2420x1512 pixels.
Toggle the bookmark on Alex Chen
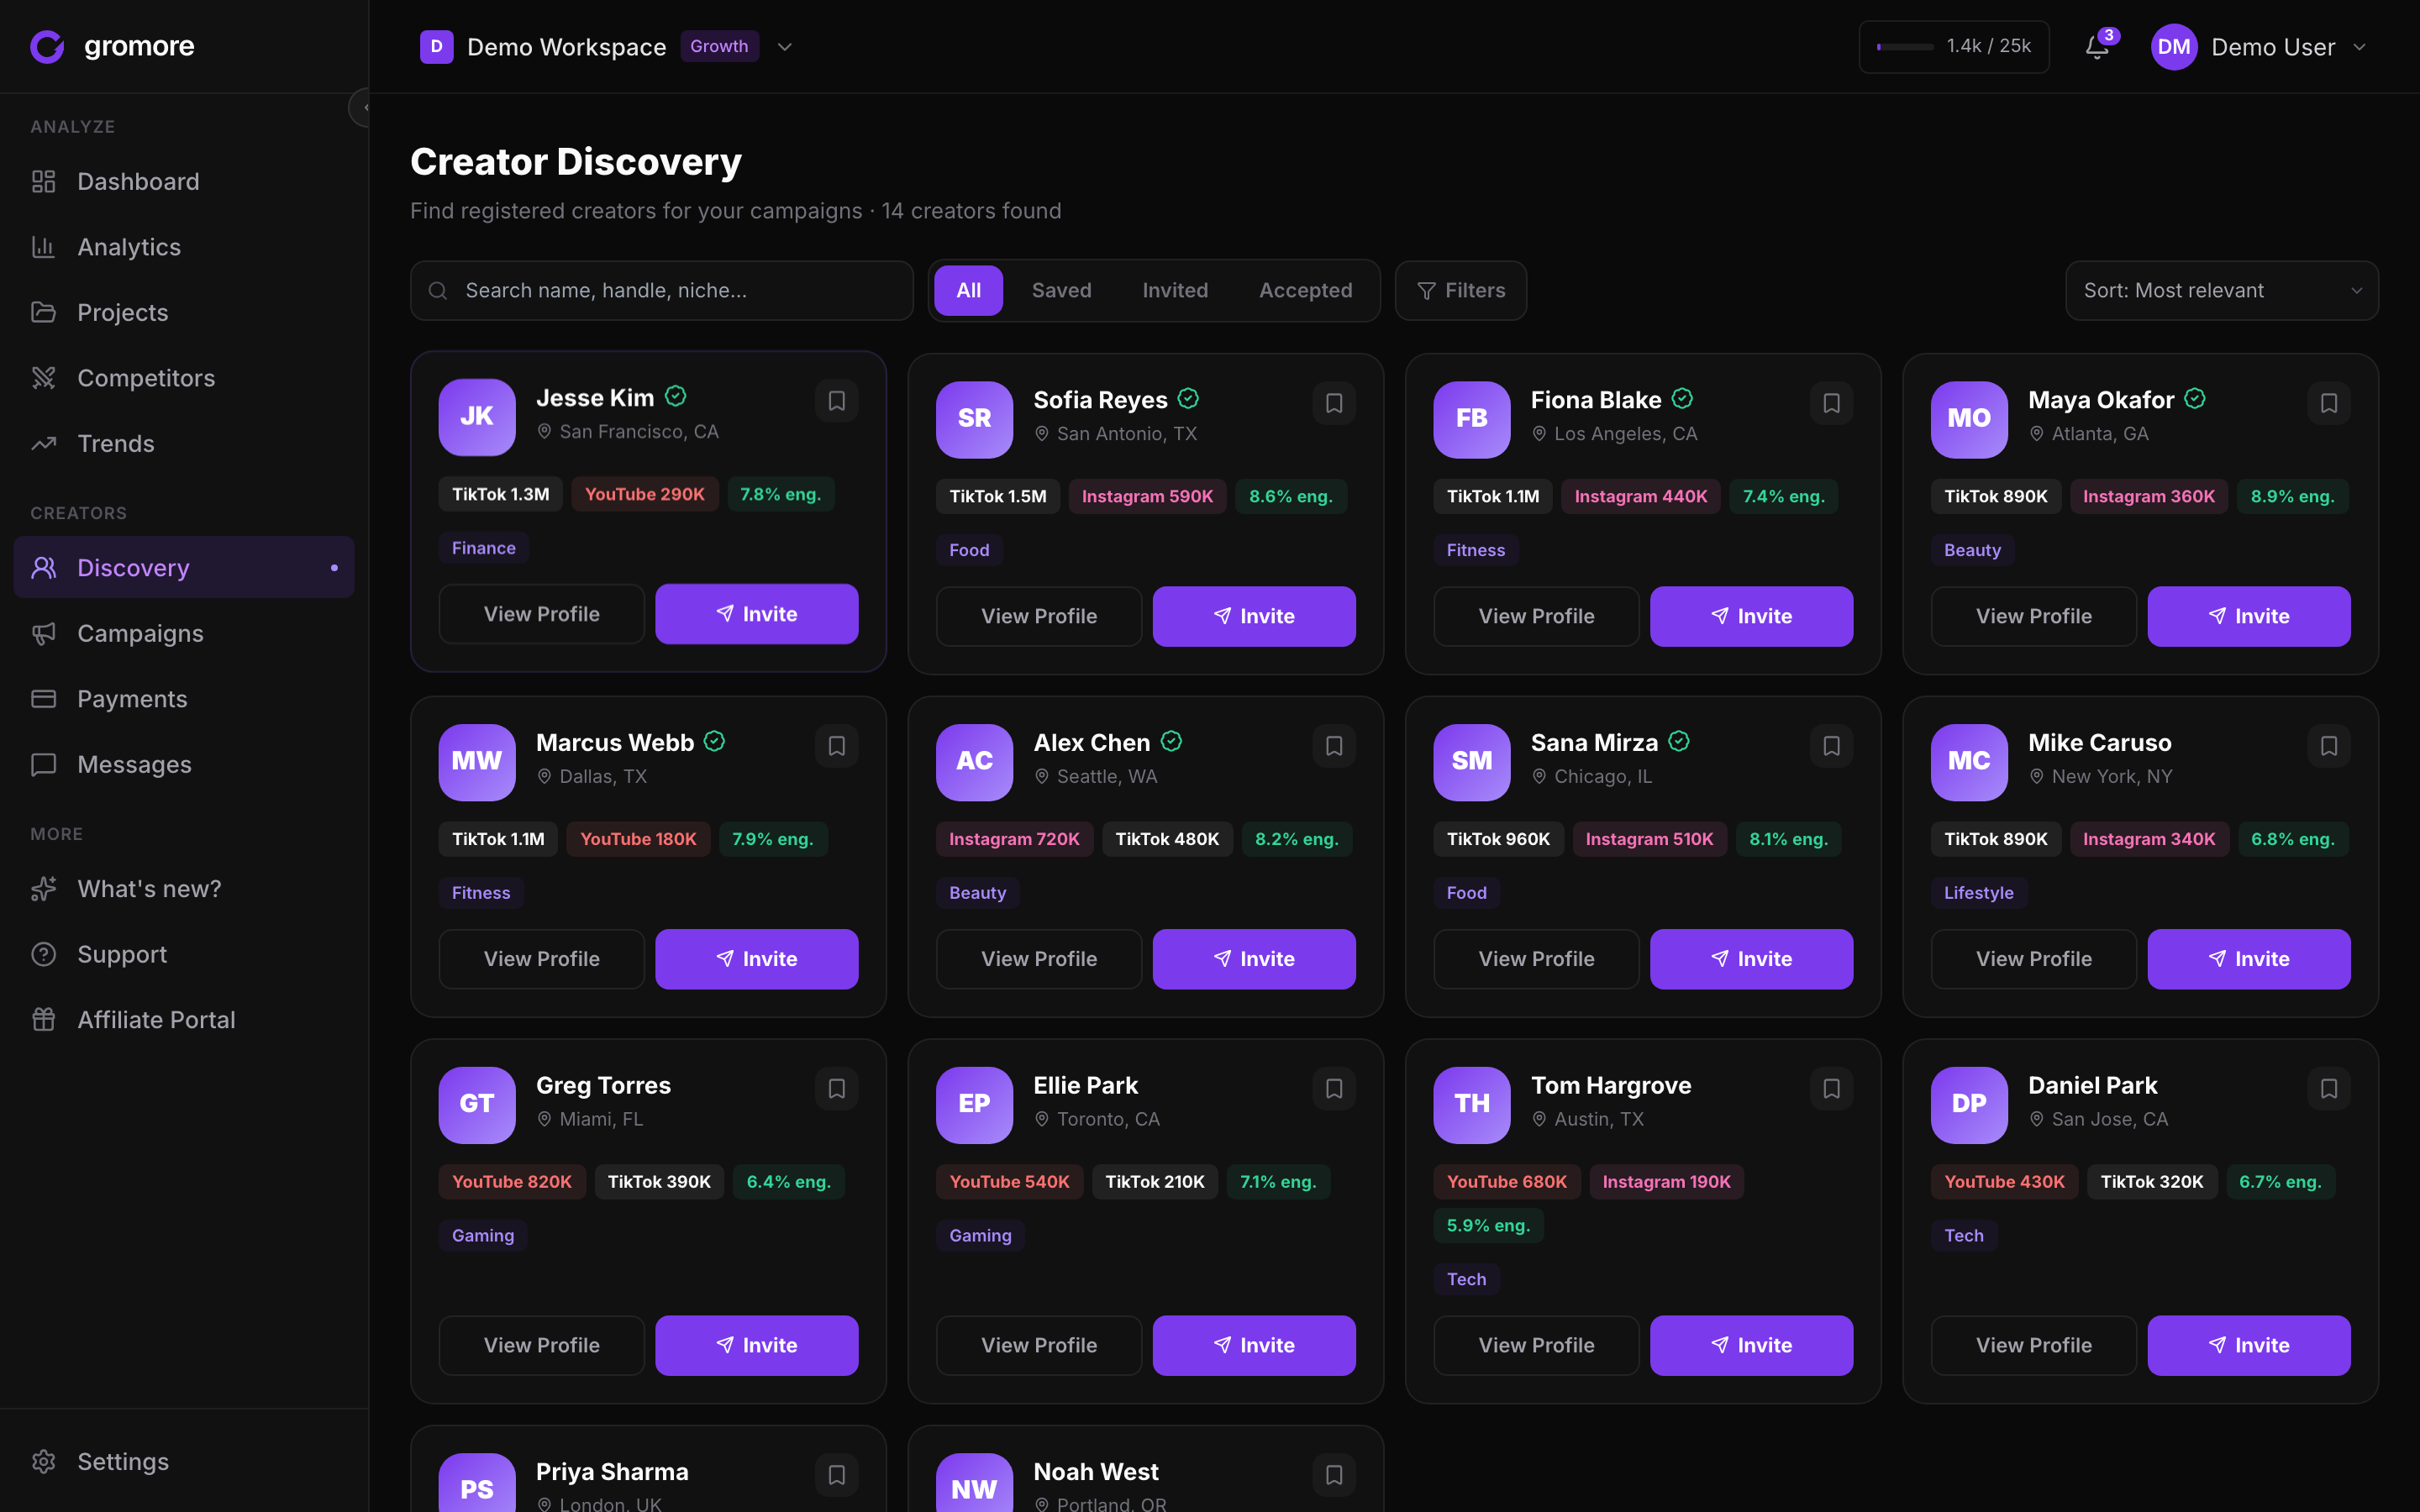coord(1334,746)
